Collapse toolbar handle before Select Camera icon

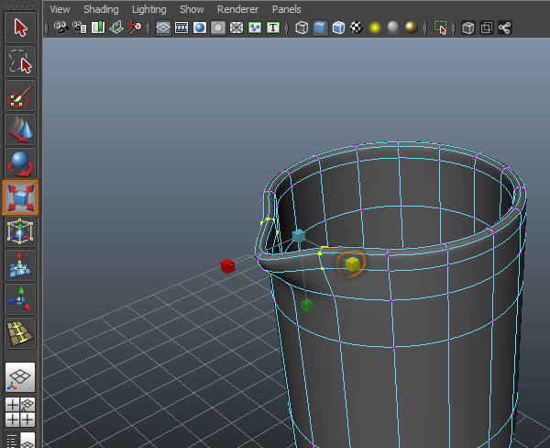(47, 28)
